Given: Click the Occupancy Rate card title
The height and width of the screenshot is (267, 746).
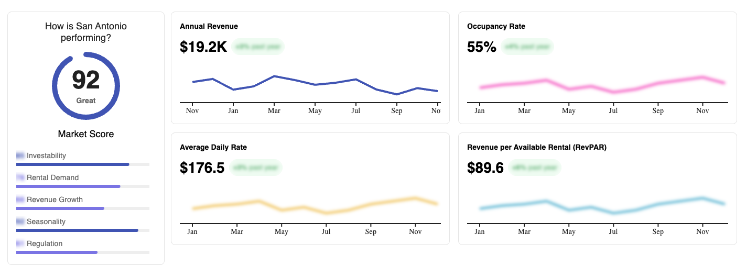Looking at the screenshot, I should [x=496, y=26].
